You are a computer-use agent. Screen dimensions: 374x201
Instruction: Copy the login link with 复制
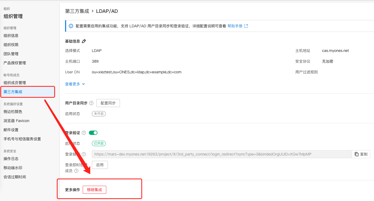tap(361, 154)
